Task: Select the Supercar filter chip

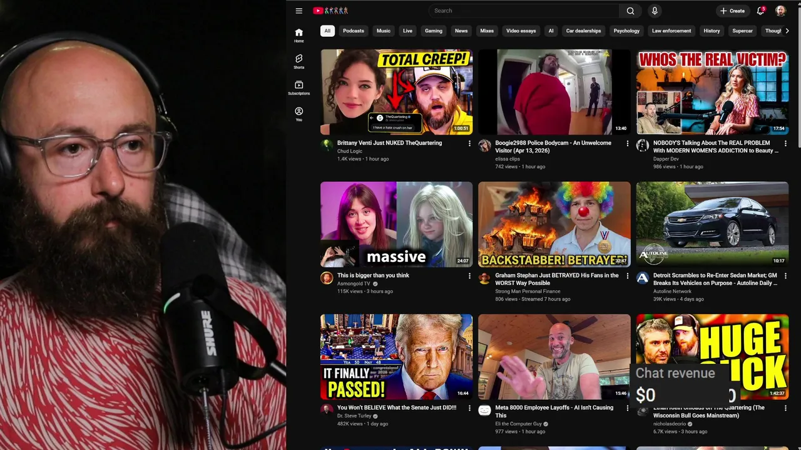Action: tap(743, 31)
